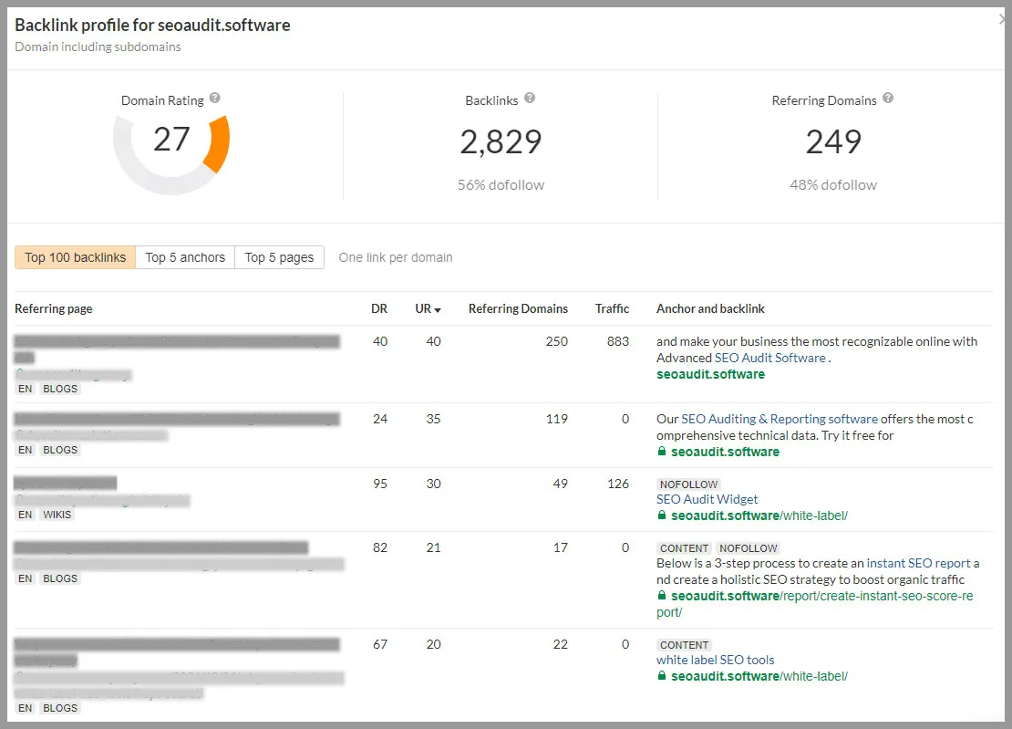1012x729 pixels.
Task: Open seoaudit.software URL in first row
Action: click(710, 374)
